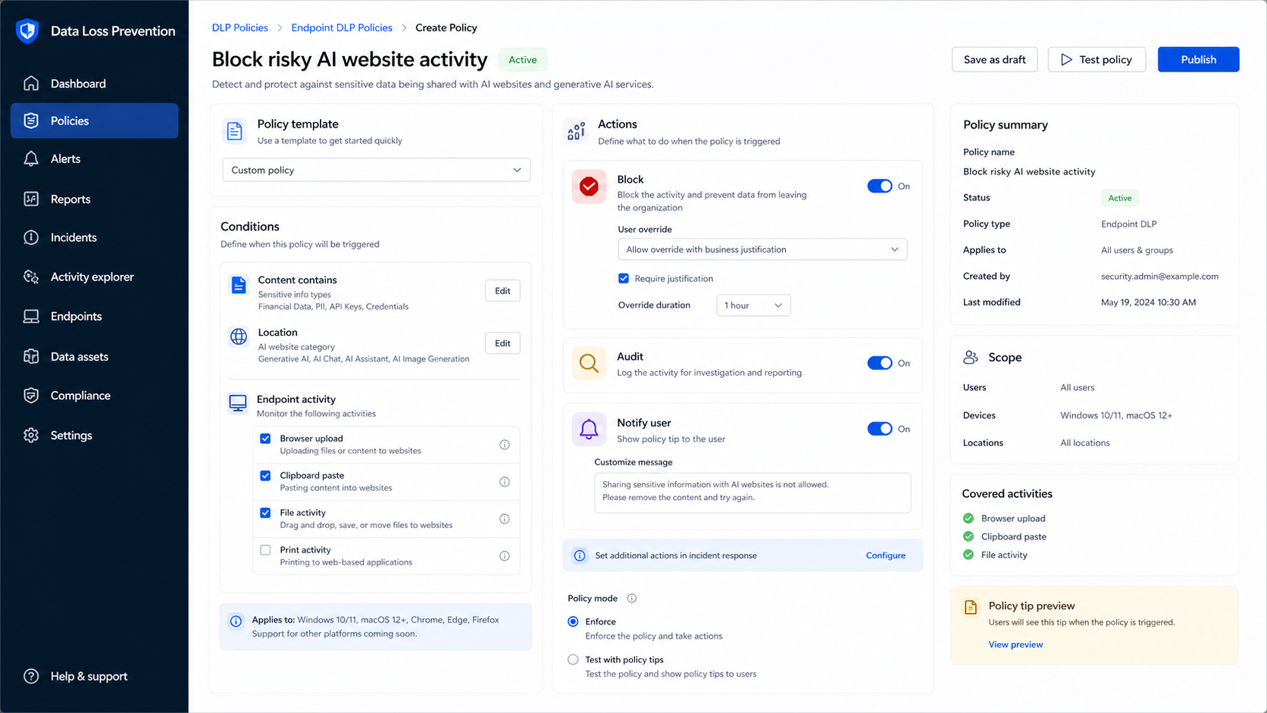Click the Customize message text box
Viewport: 1267px width, 713px height.
752,493
